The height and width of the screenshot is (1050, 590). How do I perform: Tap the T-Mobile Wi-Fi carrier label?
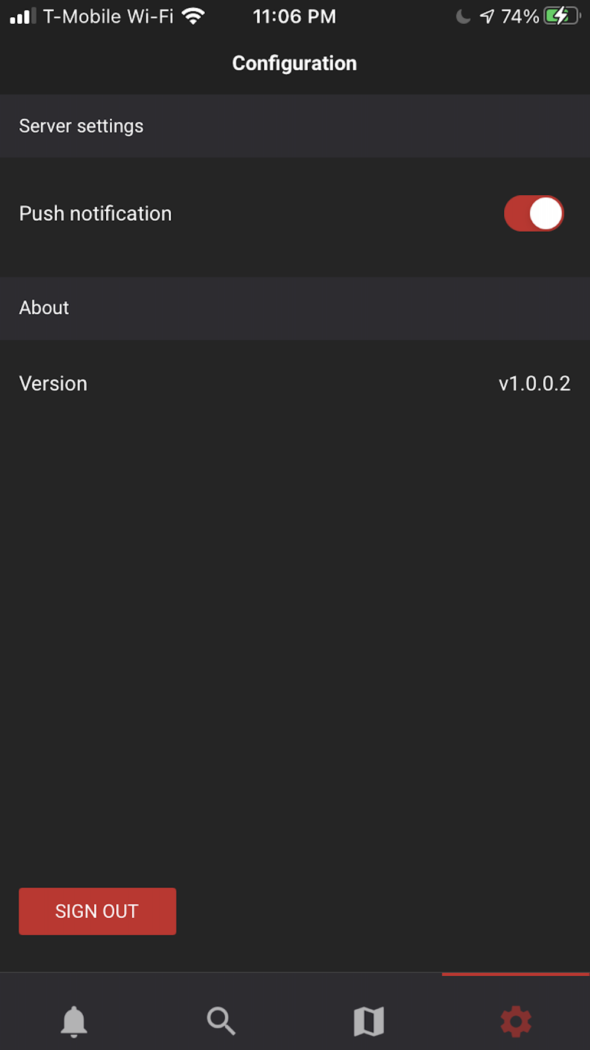click(109, 17)
